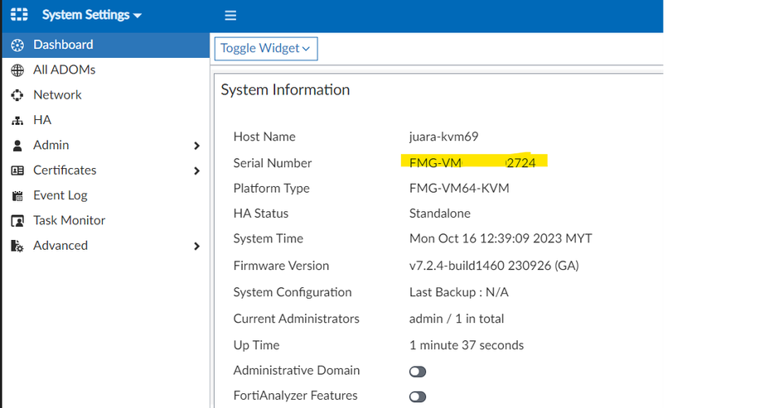Open the Network menu item

pyautogui.click(x=57, y=95)
